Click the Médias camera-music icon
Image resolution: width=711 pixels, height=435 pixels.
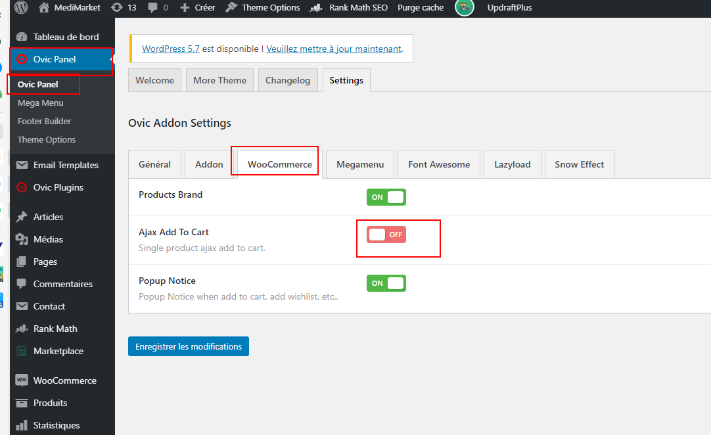point(22,239)
